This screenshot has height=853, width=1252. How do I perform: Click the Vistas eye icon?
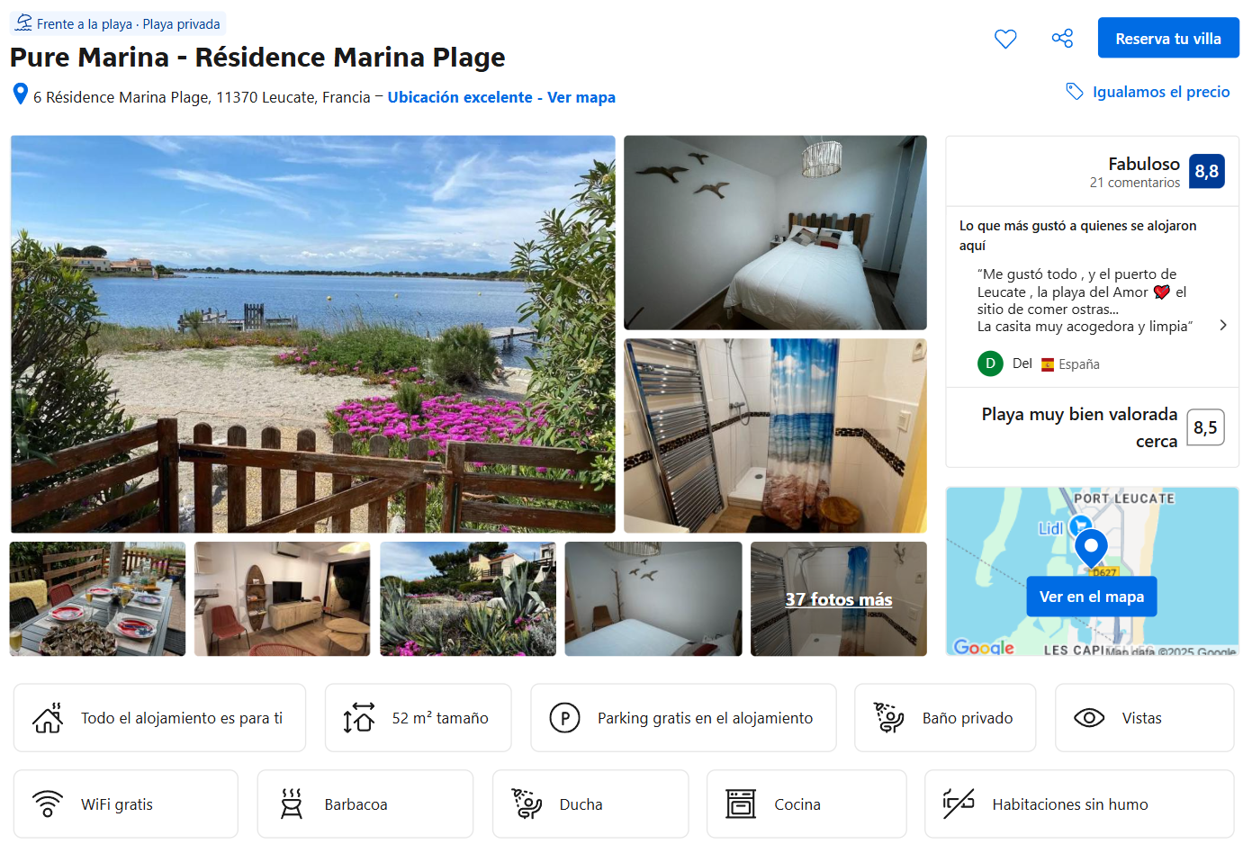click(1089, 718)
